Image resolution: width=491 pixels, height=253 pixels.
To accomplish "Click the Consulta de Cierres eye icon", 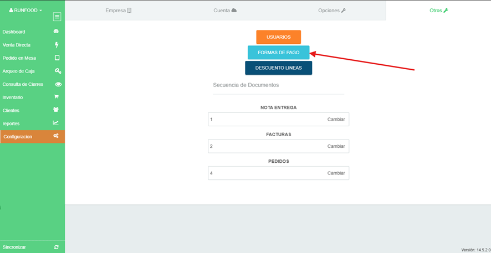I will [58, 85].
